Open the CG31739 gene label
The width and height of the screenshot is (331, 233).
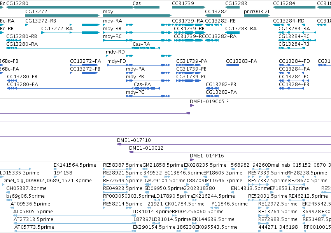(183, 3)
